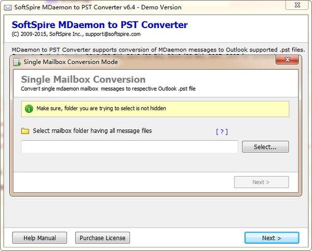Click the 'MDaemon to PST Converter supports' description text

coord(156,50)
